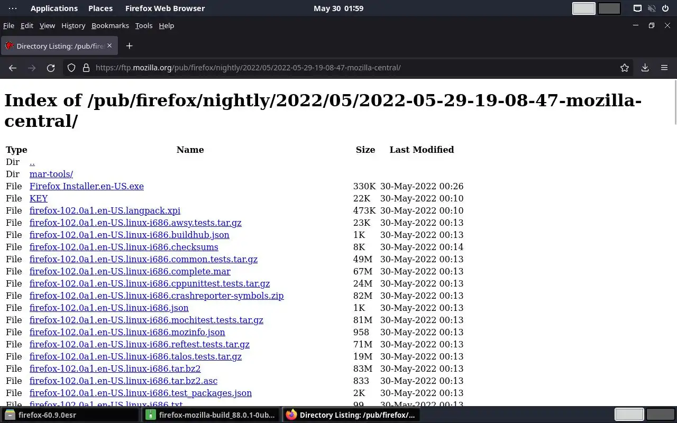Viewport: 677px width, 423px height.
Task: Click the Name column header
Action: pyautogui.click(x=190, y=150)
